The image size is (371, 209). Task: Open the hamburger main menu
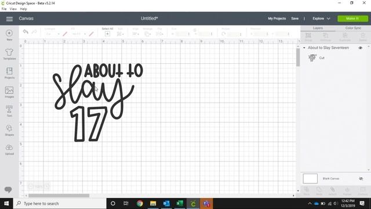pyautogui.click(x=9, y=19)
